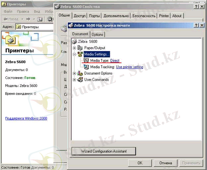Click the Время ожидания: 0 text
Viewport: 207px width, 170px height.
pyautogui.click(x=21, y=94)
